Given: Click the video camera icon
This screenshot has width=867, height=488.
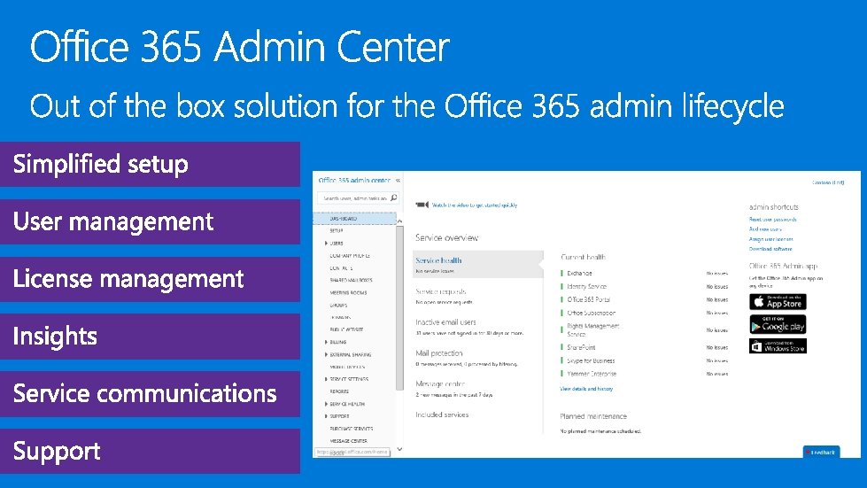Looking at the screenshot, I should [422, 205].
